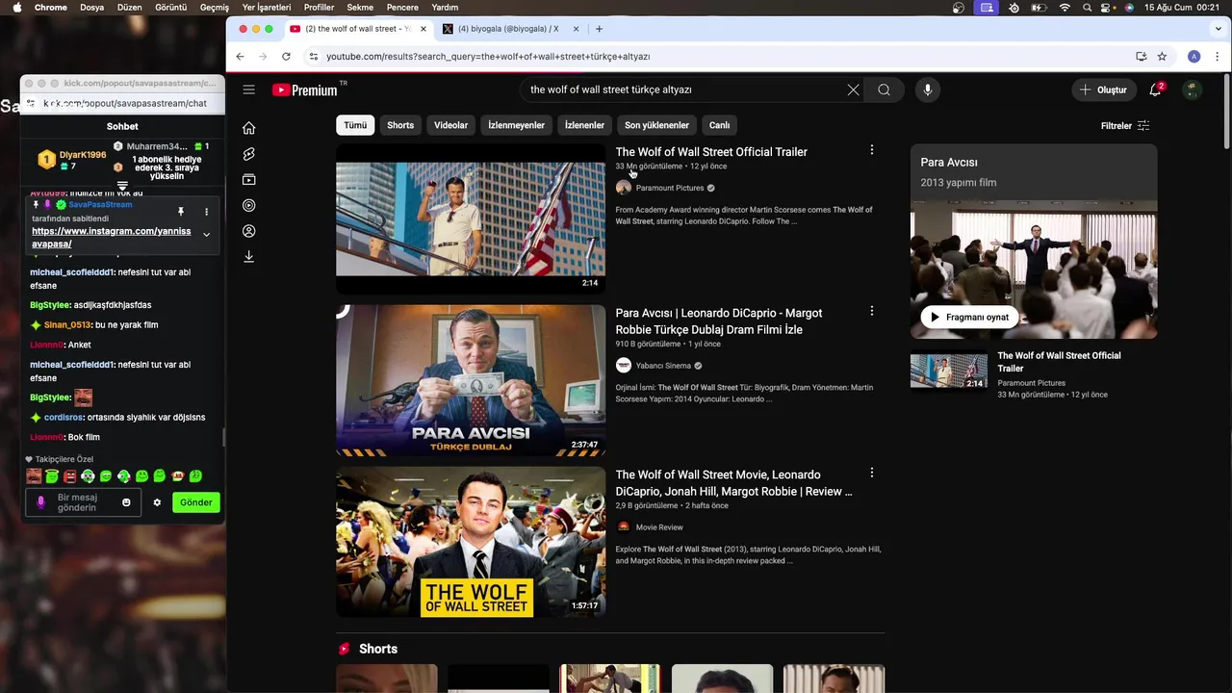Image resolution: width=1232 pixels, height=693 pixels.
Task: Open YouTube Filtreler filter options
Action: 1125,126
